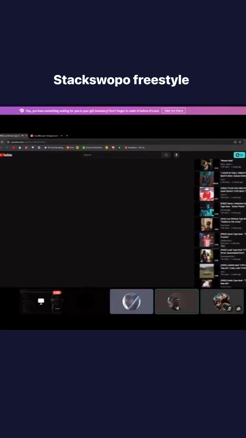Open the Lucki Type Beat video thumbnail
The image size is (246, 438).
coord(207,255)
